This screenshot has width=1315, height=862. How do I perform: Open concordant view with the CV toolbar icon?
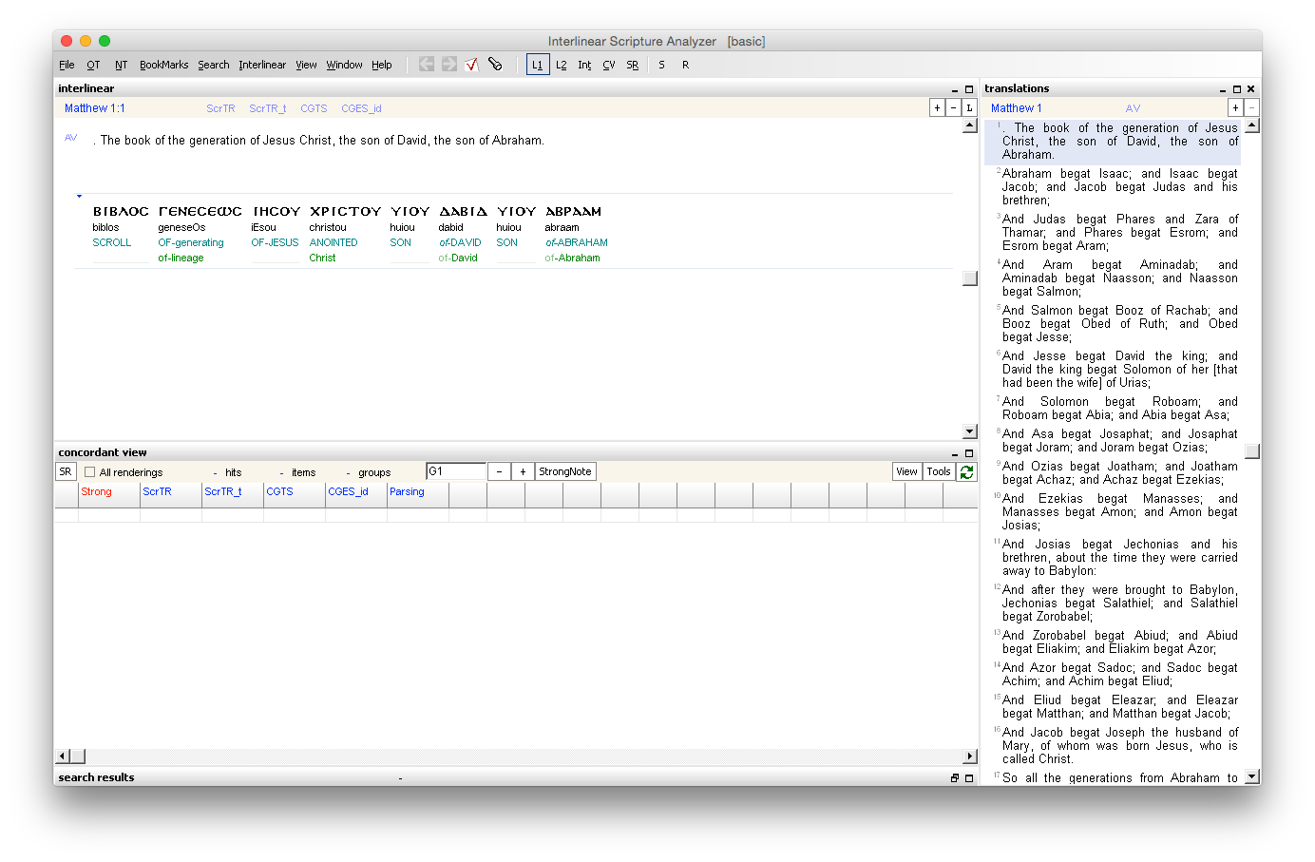pyautogui.click(x=608, y=65)
